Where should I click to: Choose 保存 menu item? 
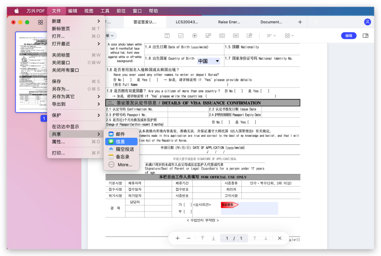pyautogui.click(x=76, y=82)
